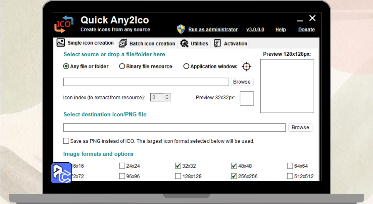Click the source file path field
The height and width of the screenshot is (204, 373).
tap(146, 82)
